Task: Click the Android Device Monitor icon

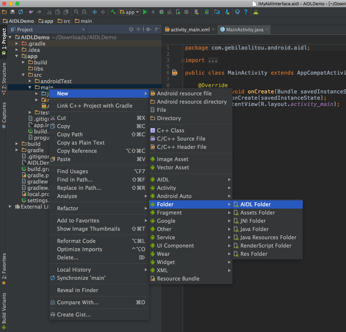Action: click(256, 12)
